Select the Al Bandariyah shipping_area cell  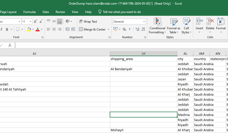coord(143,69)
